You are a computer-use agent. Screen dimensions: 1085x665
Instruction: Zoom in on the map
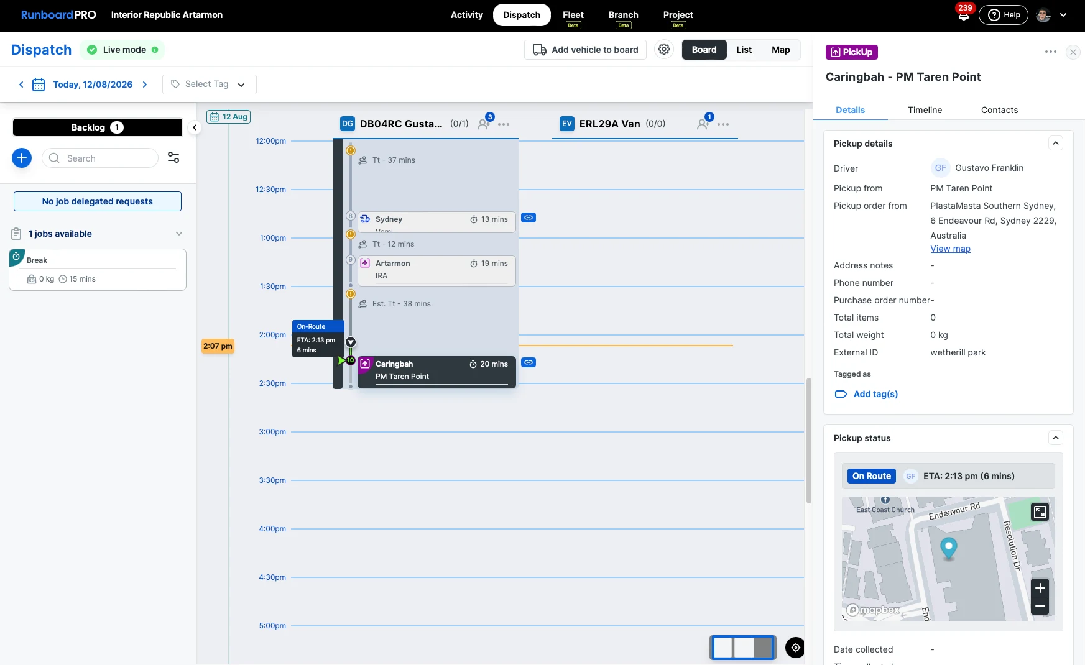[1040, 588]
